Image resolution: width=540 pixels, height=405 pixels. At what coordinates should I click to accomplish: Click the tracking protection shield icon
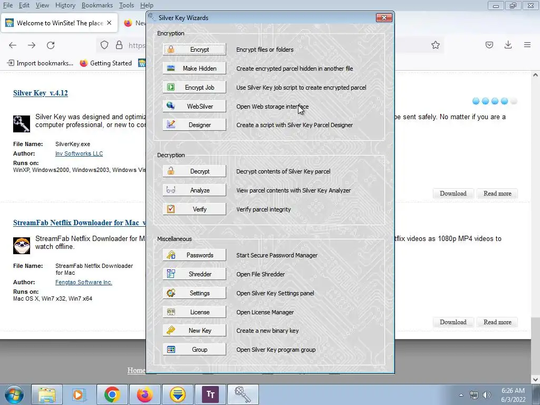point(104,45)
